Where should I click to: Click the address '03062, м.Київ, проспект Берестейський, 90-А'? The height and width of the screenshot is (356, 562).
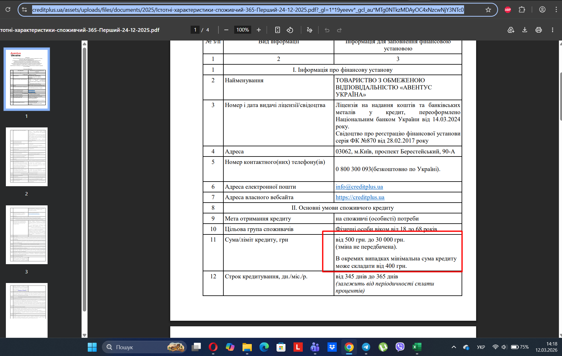[395, 152]
